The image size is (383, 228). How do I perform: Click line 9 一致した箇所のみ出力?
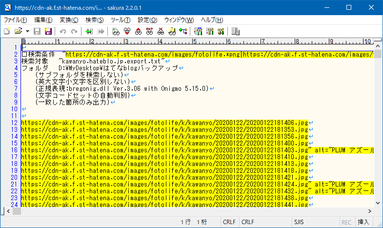pyautogui.click(x=72, y=103)
